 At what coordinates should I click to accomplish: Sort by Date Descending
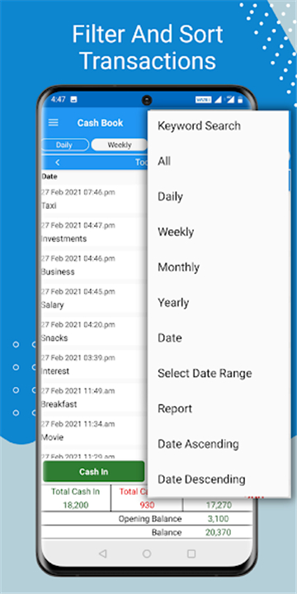click(201, 479)
